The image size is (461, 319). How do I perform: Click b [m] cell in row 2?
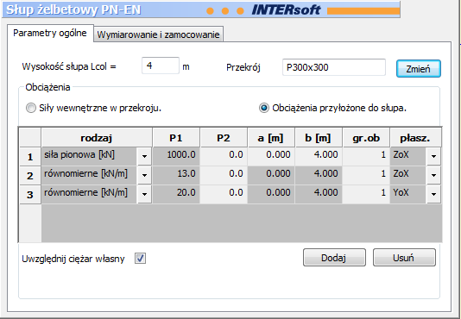tap(319, 175)
